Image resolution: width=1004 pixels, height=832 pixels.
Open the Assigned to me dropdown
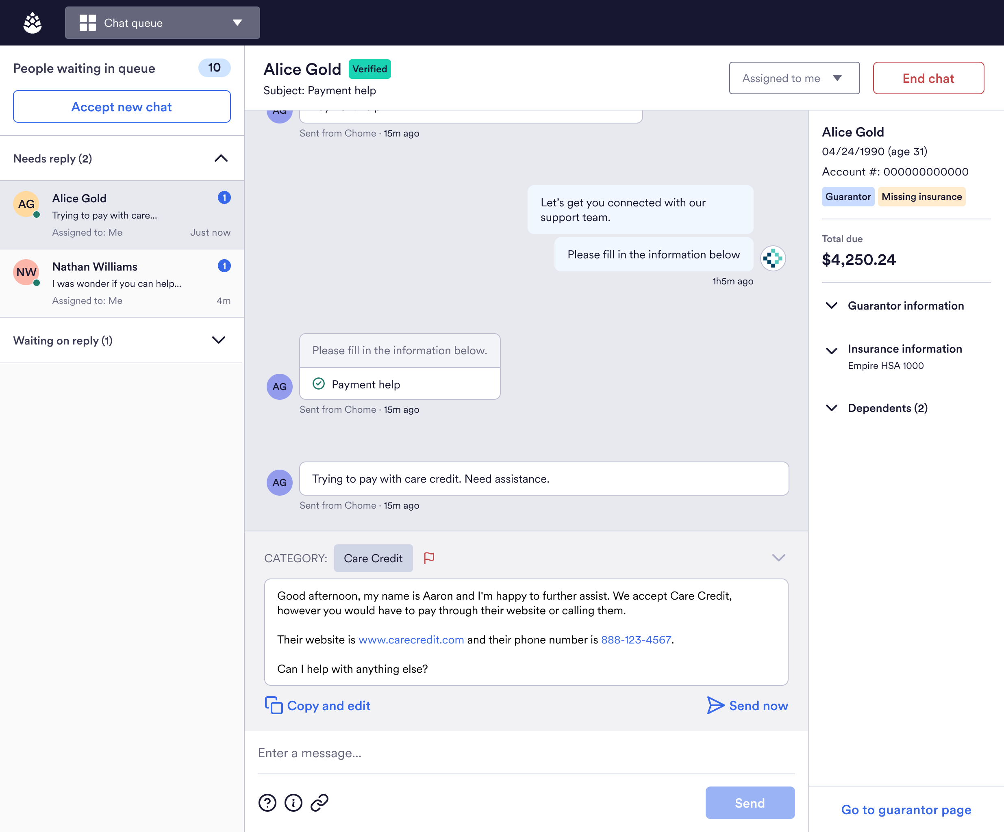click(x=793, y=78)
